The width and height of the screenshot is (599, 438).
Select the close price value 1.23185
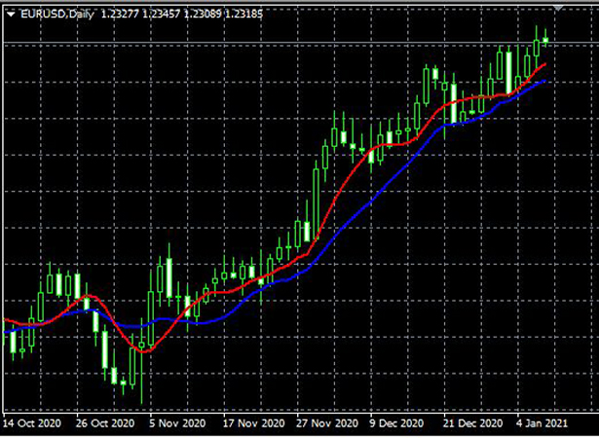(x=243, y=15)
